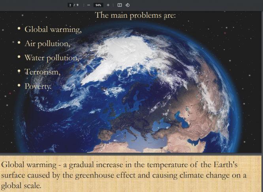Click the 'Poverty.' bullet text
Viewport: 263px width, 192px height.
coord(38,86)
